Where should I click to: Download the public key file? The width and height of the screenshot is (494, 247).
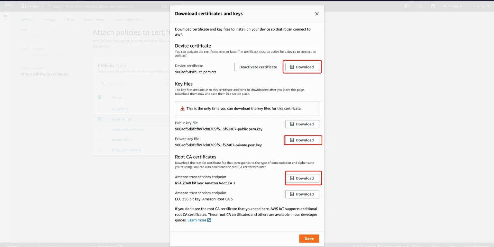(302, 124)
